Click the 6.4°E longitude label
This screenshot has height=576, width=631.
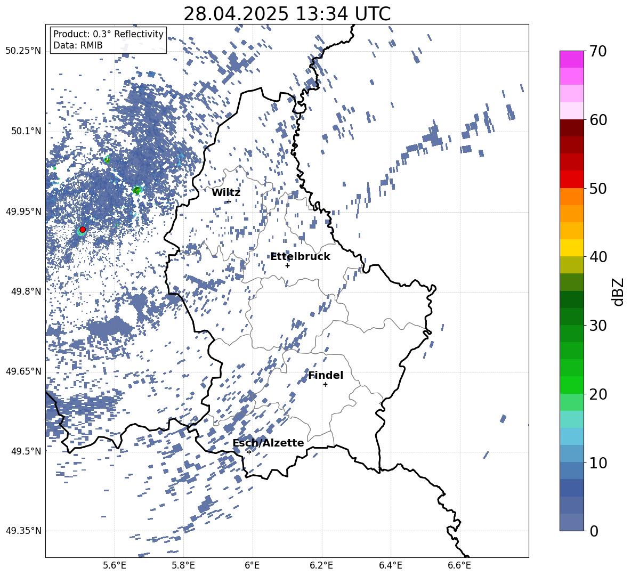pos(390,565)
